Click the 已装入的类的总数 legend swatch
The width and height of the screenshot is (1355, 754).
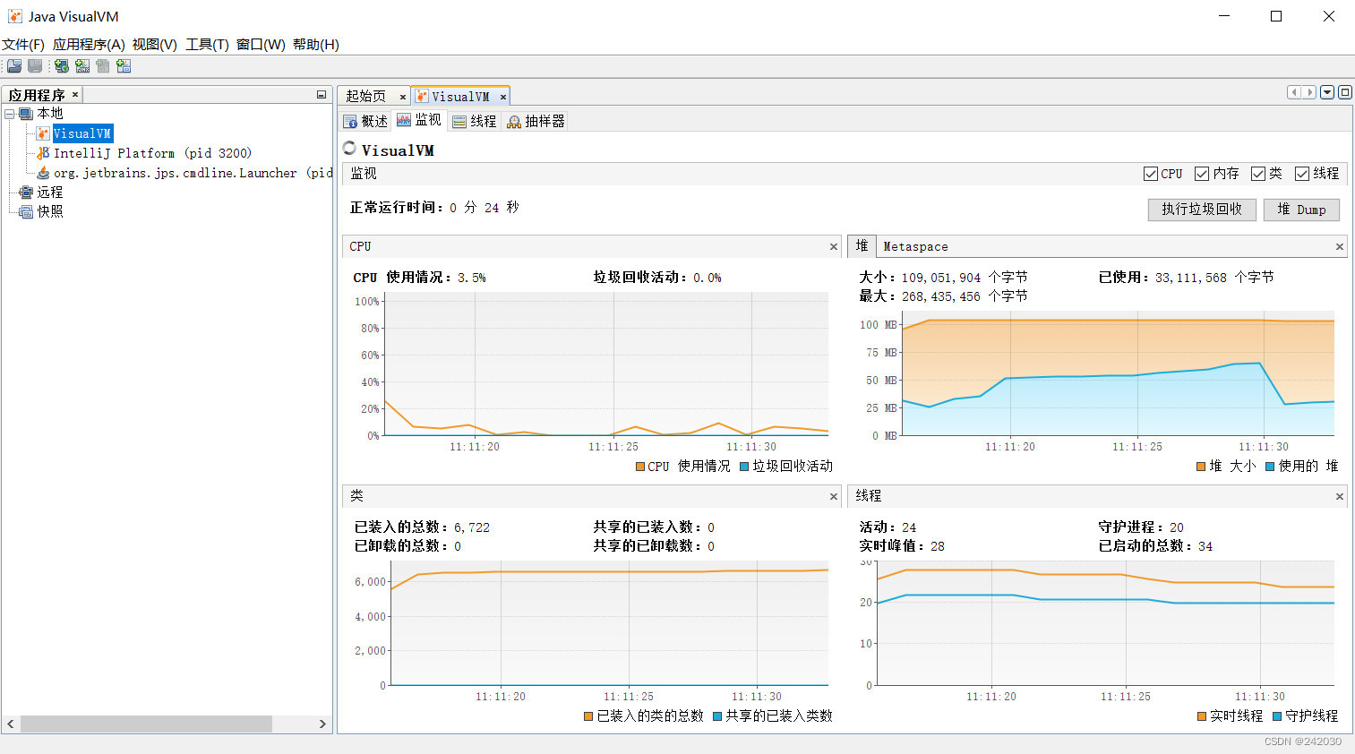(x=588, y=716)
